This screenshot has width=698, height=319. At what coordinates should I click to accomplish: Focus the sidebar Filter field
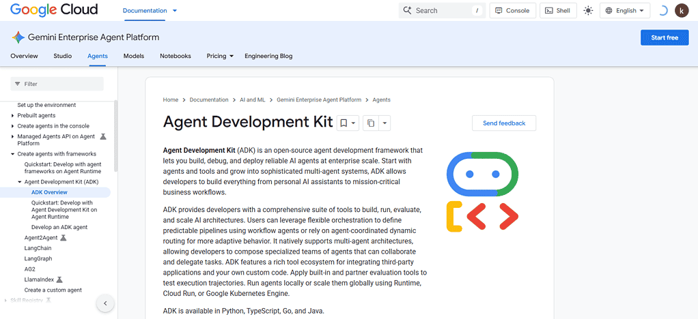57,84
